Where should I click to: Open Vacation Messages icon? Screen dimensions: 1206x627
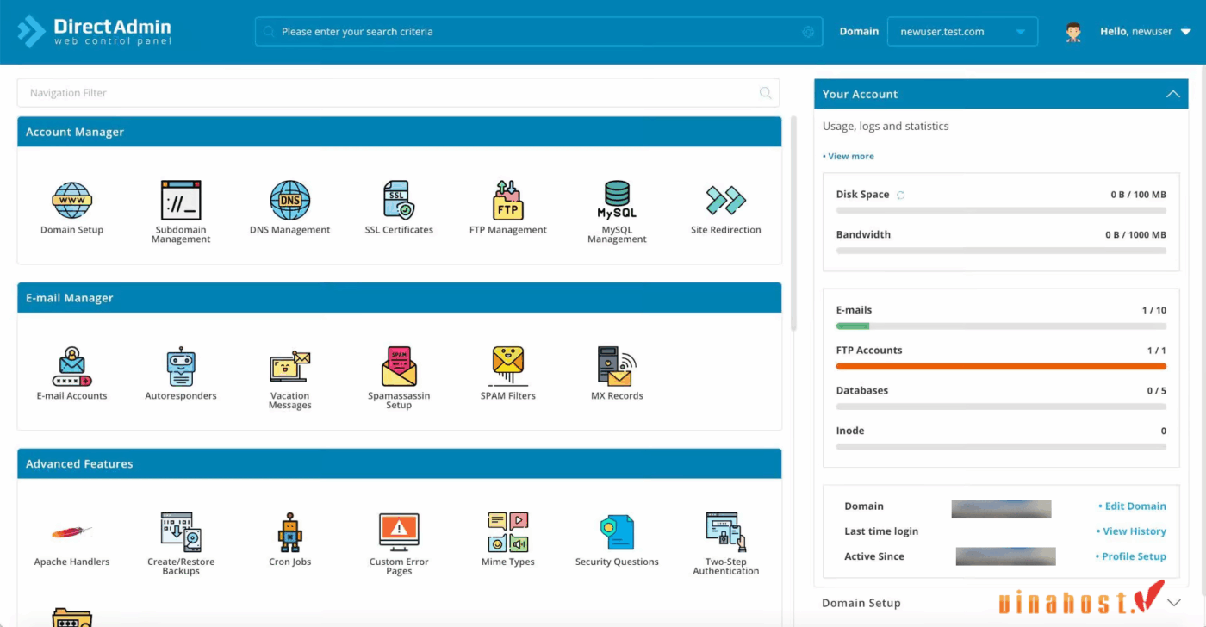290,366
